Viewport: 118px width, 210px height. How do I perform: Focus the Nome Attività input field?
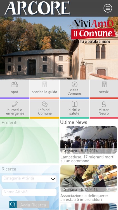(x=29, y=192)
